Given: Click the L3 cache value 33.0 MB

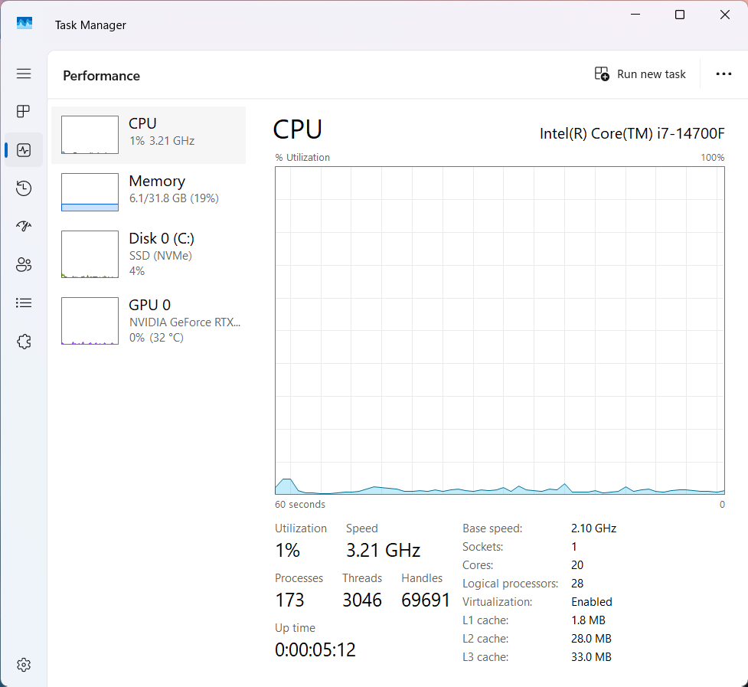Looking at the screenshot, I should (591, 657).
